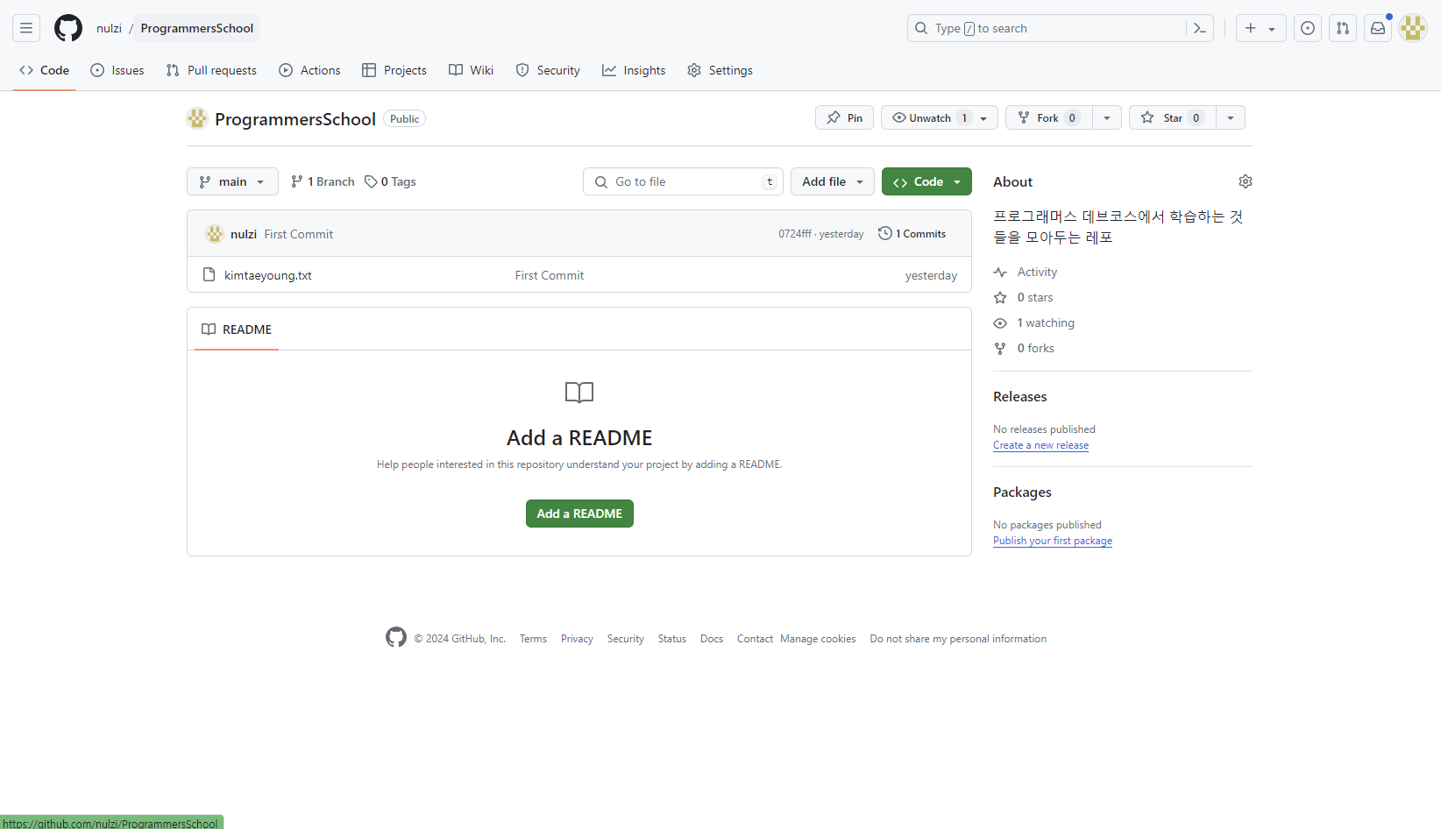Open the create new plus menu
Viewport: 1441px width, 829px height.
1260,28
